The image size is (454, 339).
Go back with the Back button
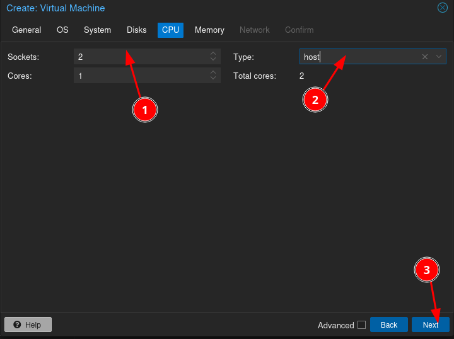click(x=389, y=325)
